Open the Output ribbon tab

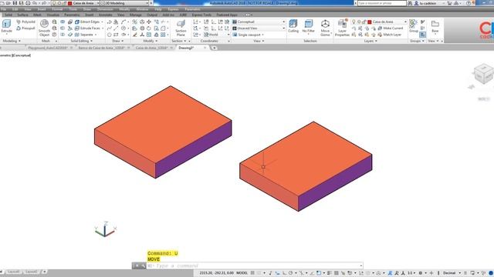tap(152, 15)
